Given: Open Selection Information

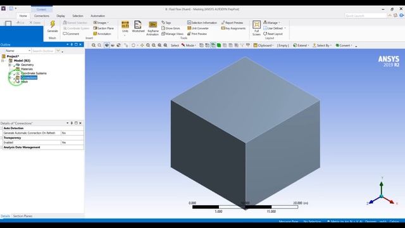Looking at the screenshot, I should [202, 23].
